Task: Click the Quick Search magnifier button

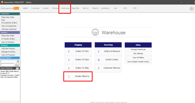Action: click(16, 65)
